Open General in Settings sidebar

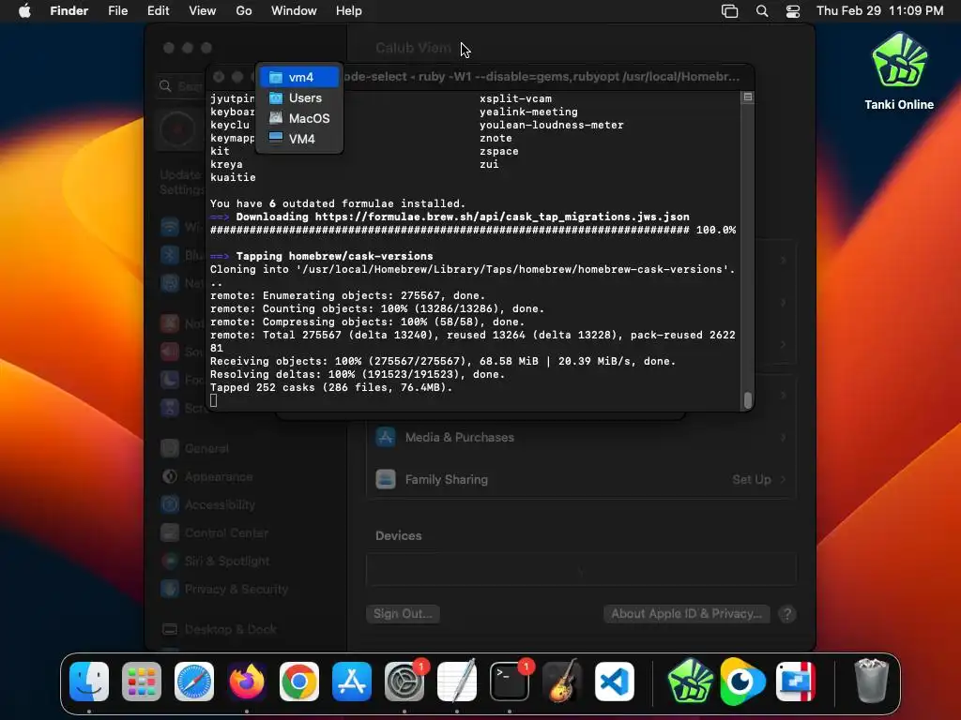coord(206,448)
